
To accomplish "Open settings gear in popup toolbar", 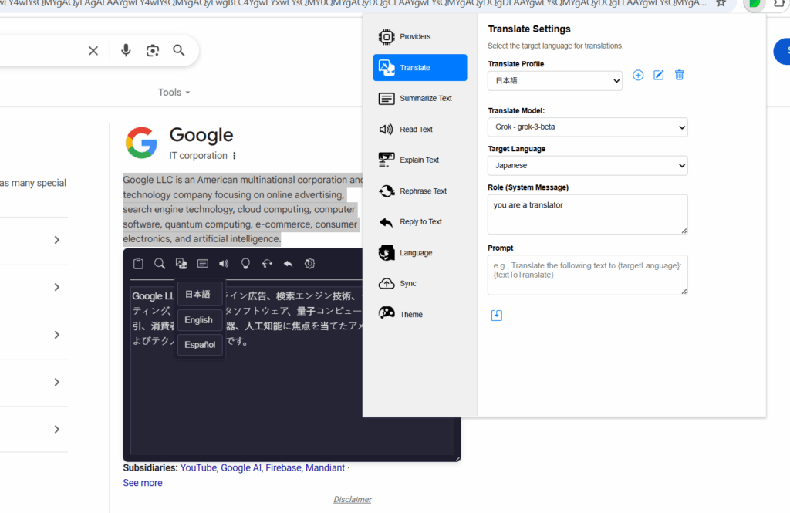I will tap(310, 264).
